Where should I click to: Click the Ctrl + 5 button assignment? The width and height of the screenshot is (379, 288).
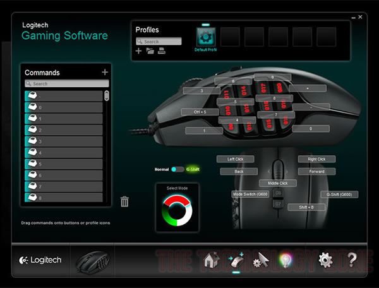pyautogui.click(x=200, y=112)
